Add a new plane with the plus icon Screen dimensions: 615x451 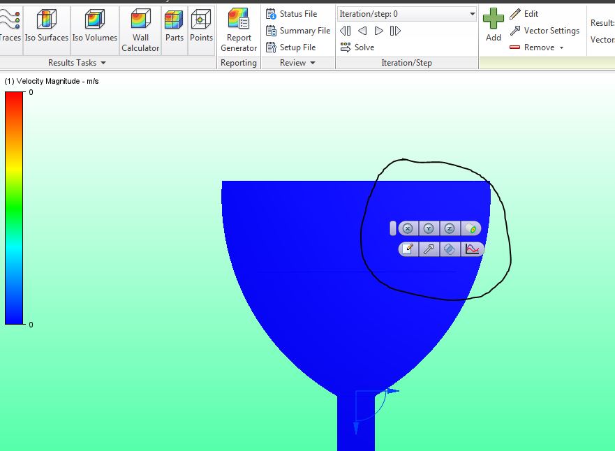click(493, 24)
